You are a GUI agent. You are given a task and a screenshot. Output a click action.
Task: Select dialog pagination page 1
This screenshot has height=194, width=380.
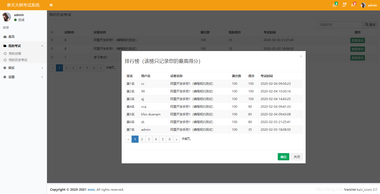135,139
